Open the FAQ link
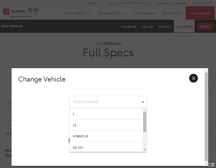 click(x=110, y=3)
